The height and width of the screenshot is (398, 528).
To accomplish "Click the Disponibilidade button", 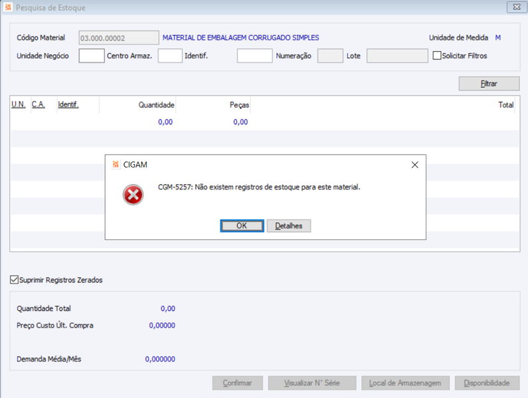I will (x=487, y=383).
